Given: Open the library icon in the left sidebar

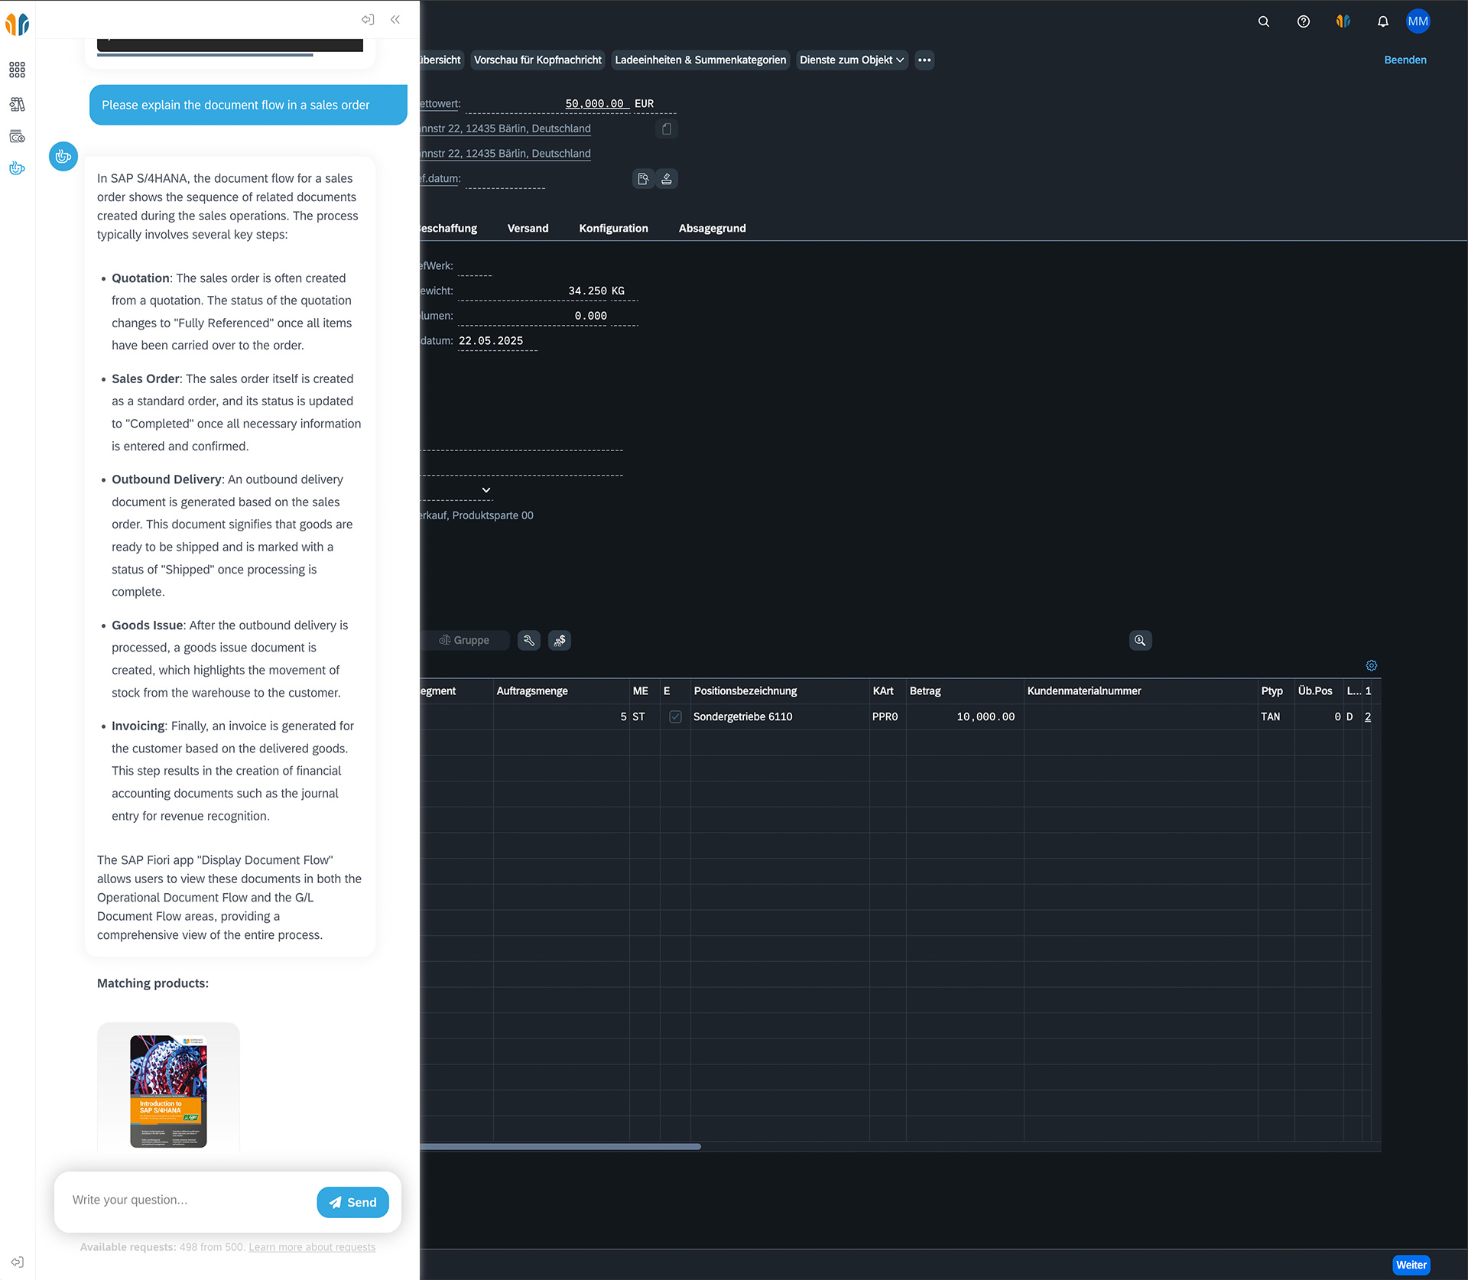Looking at the screenshot, I should pos(17,105).
